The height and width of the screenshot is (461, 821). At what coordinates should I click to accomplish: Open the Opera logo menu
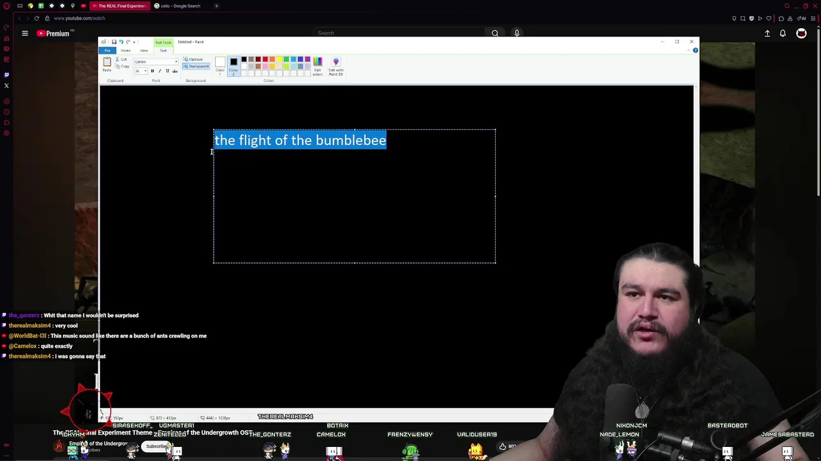(6, 6)
